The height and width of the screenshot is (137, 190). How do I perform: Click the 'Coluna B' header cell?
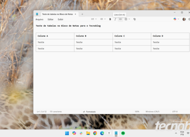[x=93, y=36]
